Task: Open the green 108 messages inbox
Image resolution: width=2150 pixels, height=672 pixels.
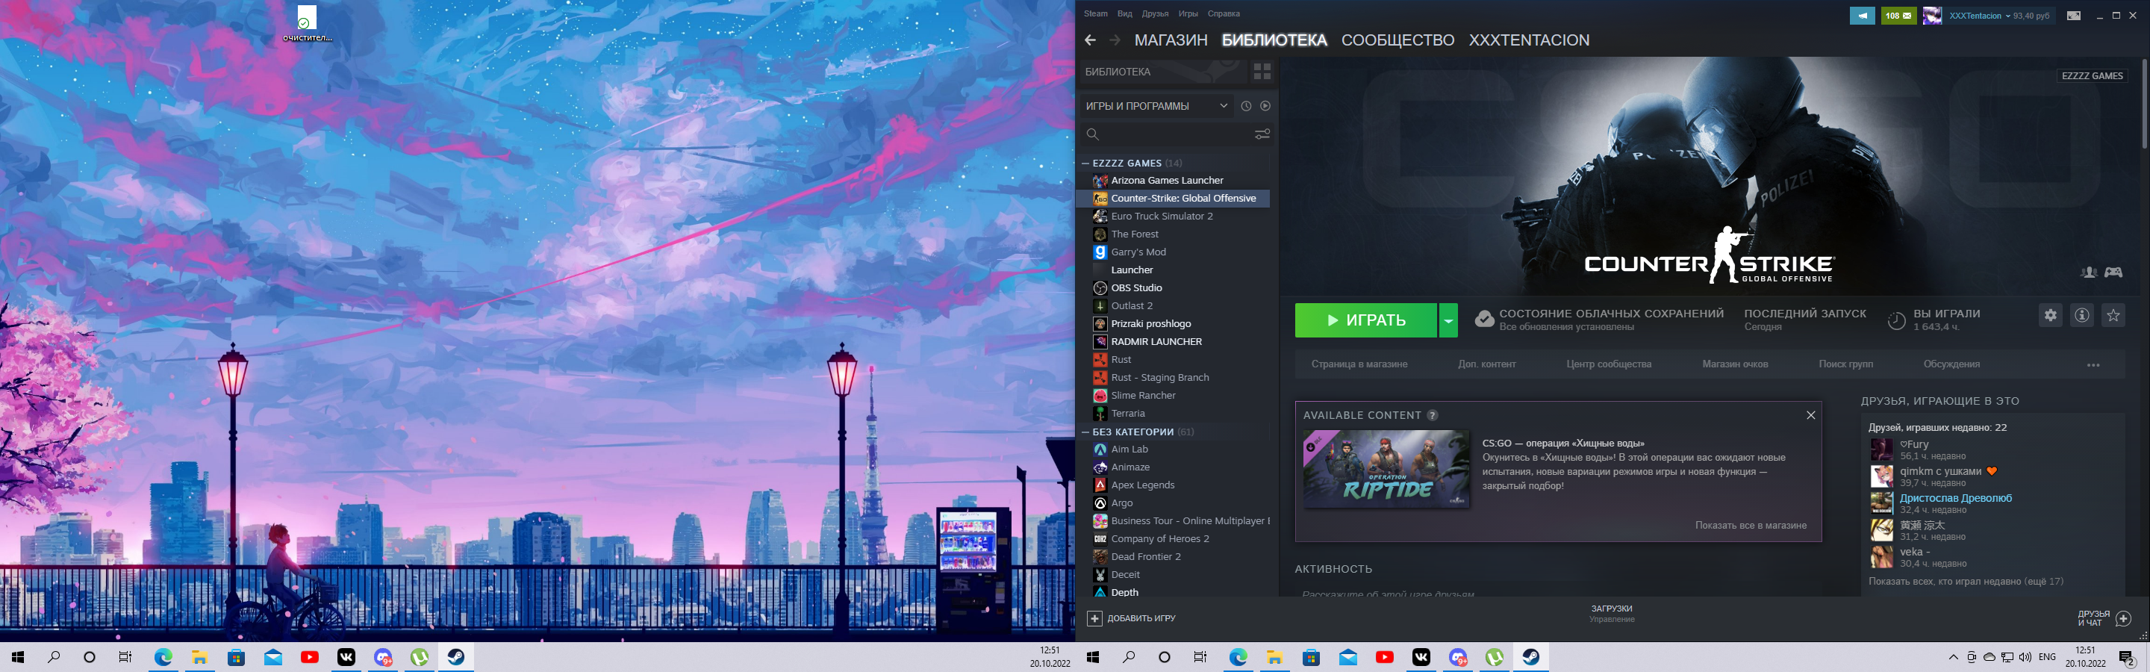Action: (x=1898, y=16)
